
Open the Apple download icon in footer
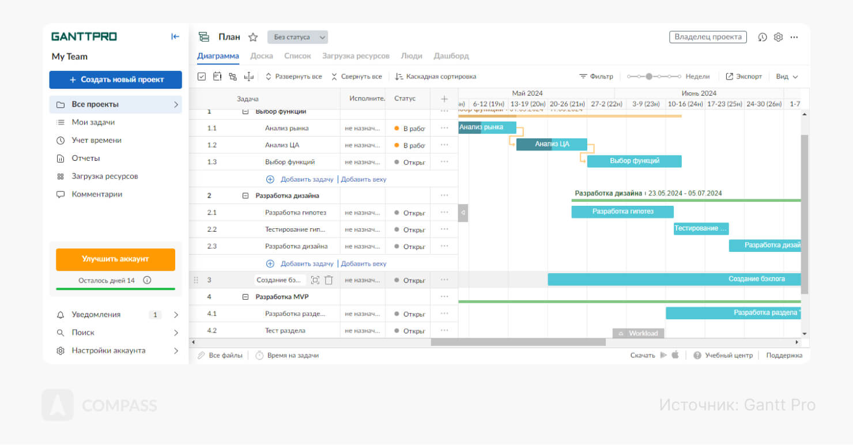click(675, 355)
